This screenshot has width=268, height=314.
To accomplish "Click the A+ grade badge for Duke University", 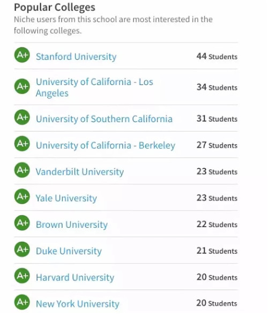I will pyautogui.click(x=22, y=249).
